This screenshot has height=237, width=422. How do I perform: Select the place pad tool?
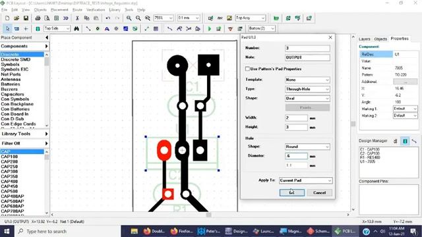click(98, 28)
